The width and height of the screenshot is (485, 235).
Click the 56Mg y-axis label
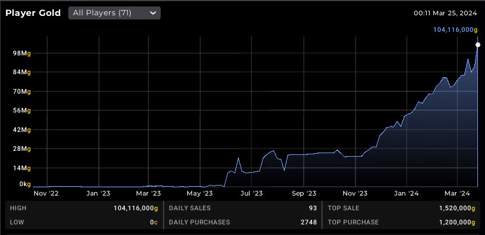(22, 111)
